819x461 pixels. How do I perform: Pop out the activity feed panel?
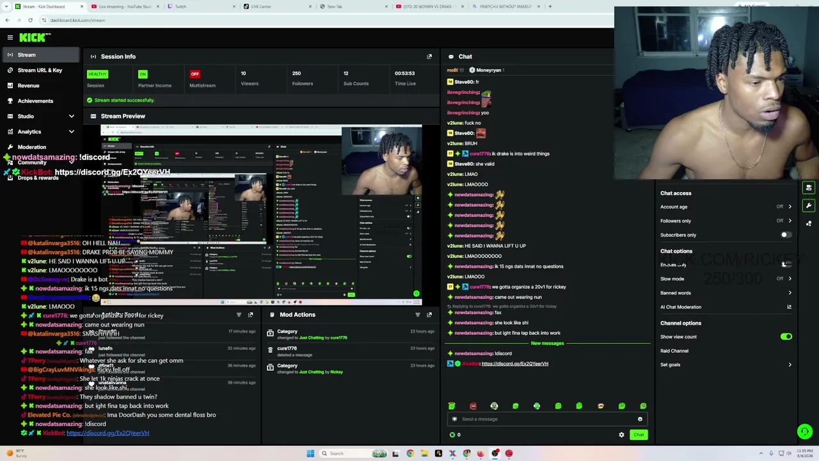tap(250, 314)
